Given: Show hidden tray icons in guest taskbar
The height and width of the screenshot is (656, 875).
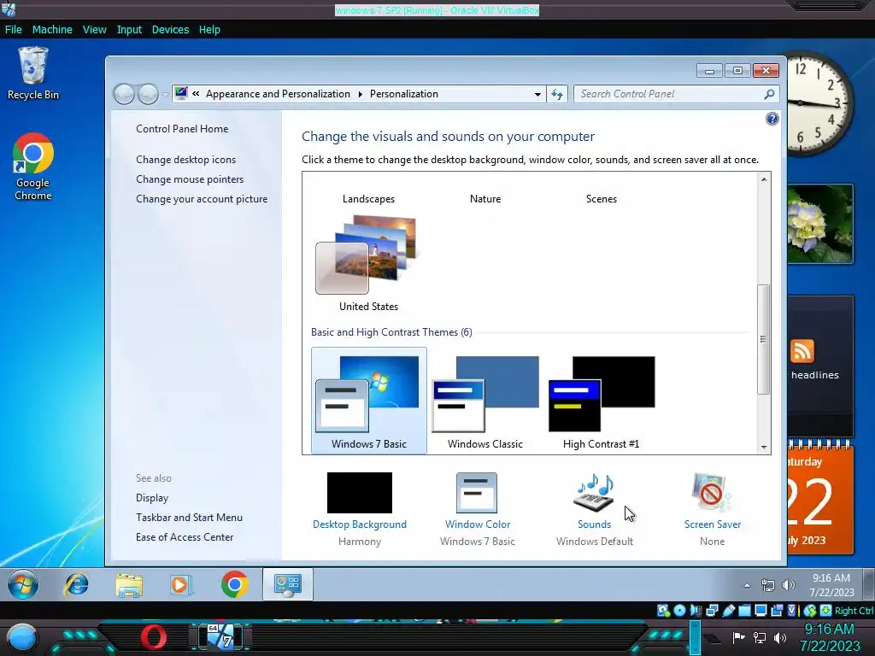Looking at the screenshot, I should (747, 585).
